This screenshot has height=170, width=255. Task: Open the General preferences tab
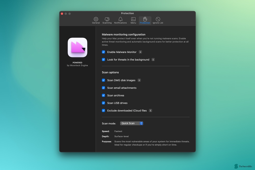point(96,20)
